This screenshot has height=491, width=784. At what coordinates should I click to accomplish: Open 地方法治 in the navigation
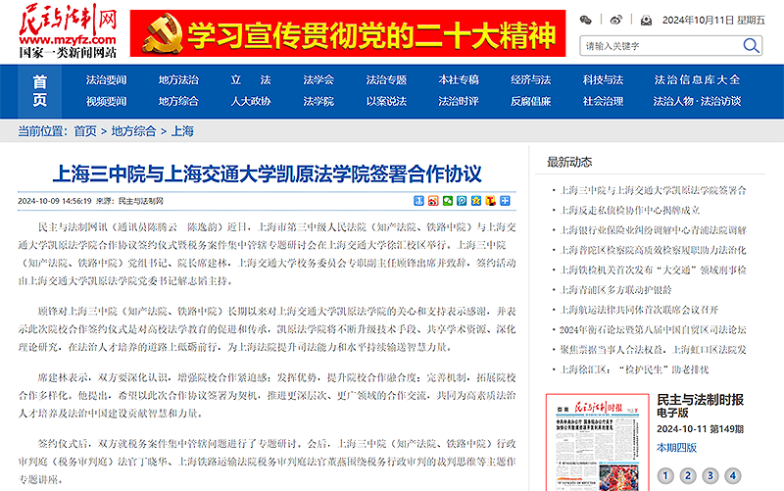coord(178,80)
